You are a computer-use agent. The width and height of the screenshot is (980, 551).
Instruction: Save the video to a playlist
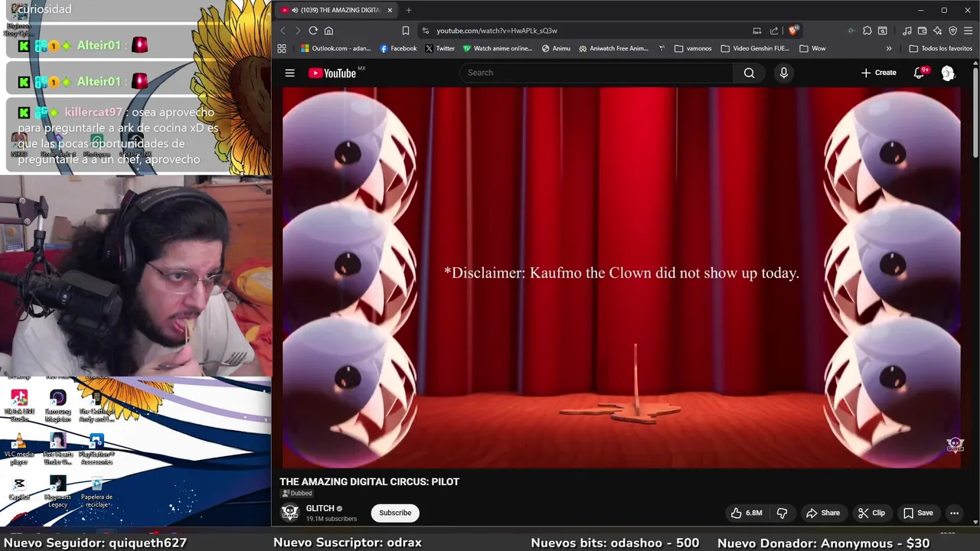coord(918,513)
